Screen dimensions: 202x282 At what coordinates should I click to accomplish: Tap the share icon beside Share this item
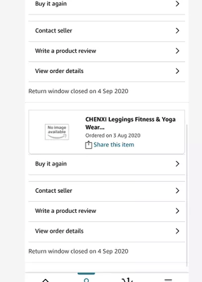(89, 145)
